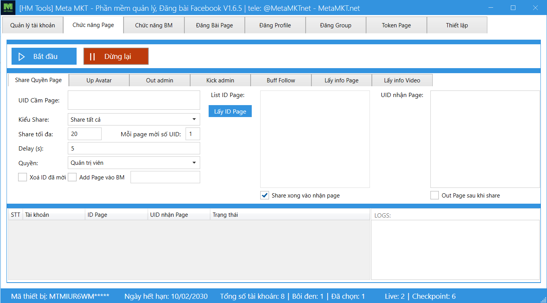This screenshot has width=547, height=303.
Task: Select the Lấy info Video sub-tab
Action: coord(402,80)
